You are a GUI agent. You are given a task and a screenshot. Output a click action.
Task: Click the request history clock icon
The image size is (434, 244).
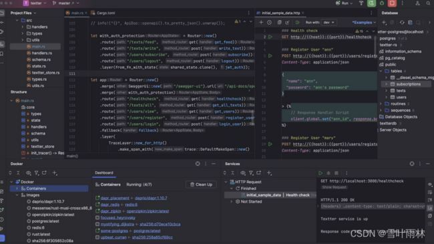(269, 23)
